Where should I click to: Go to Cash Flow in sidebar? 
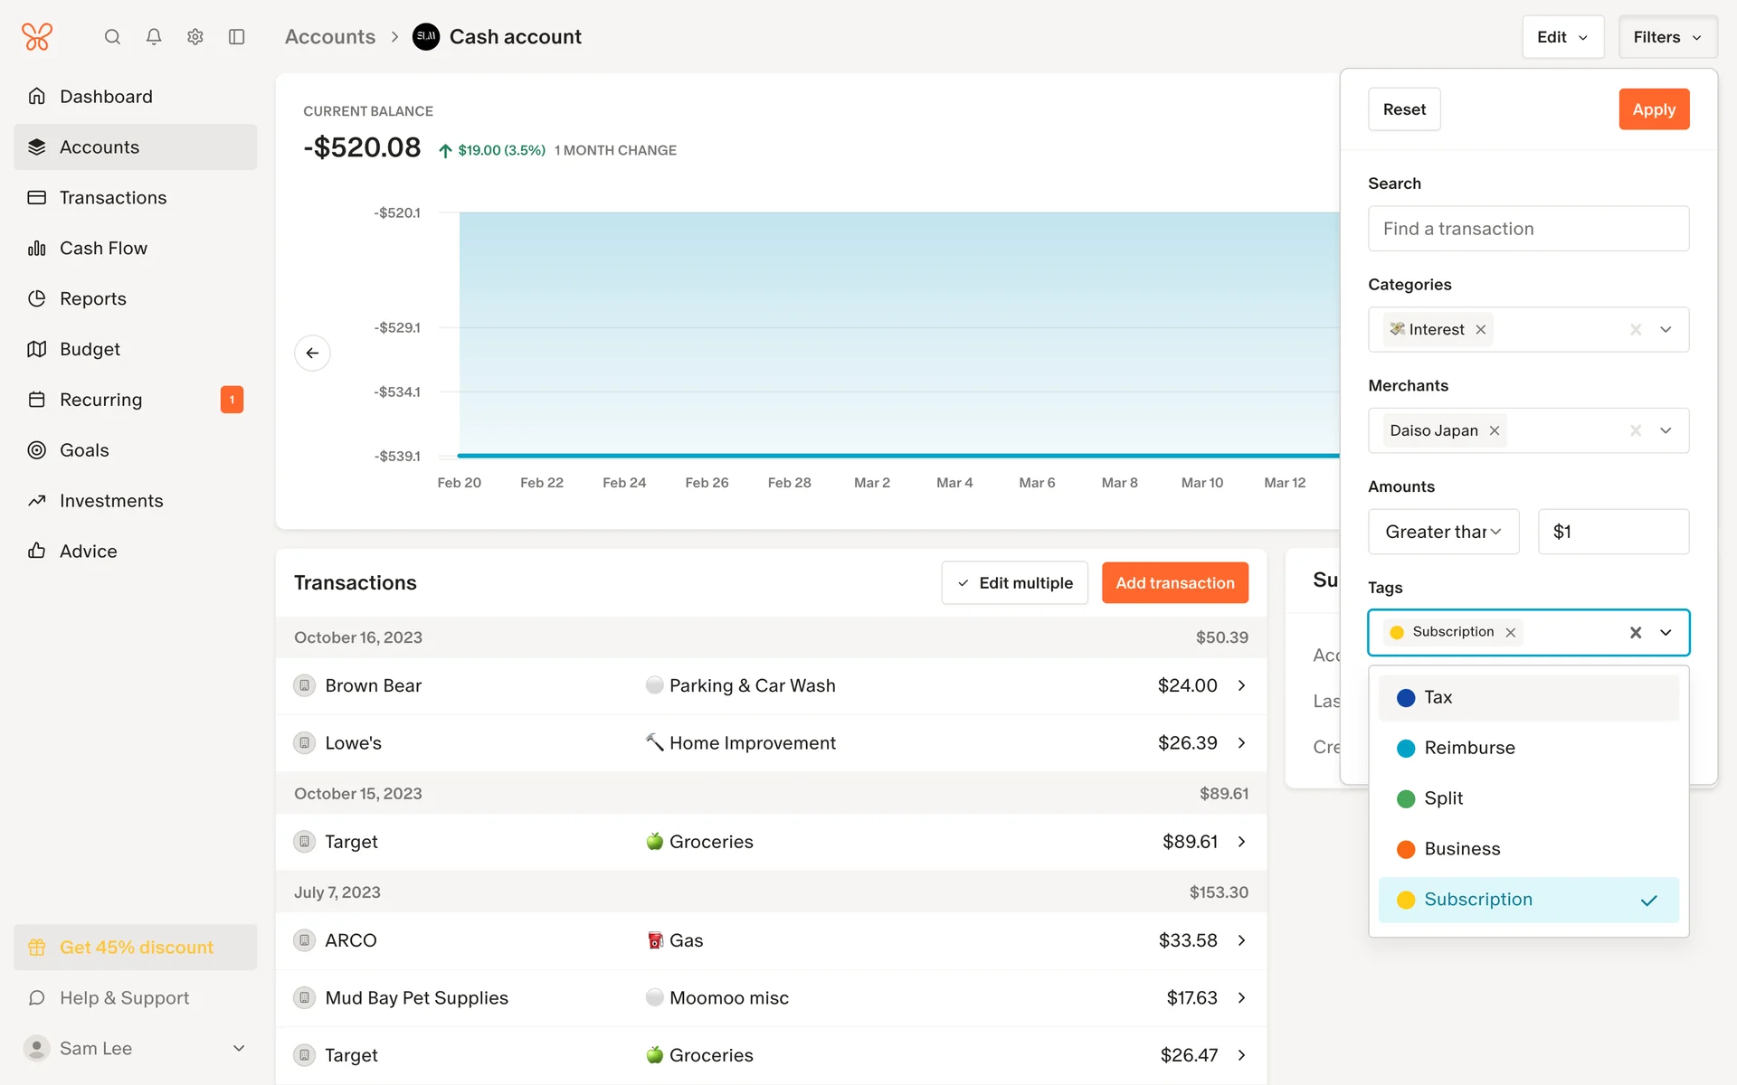pos(103,249)
